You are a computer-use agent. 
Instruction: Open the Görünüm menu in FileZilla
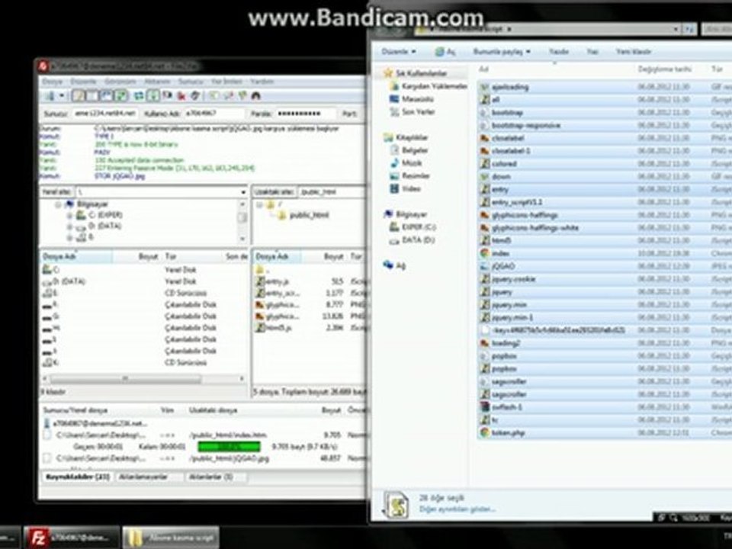(120, 82)
